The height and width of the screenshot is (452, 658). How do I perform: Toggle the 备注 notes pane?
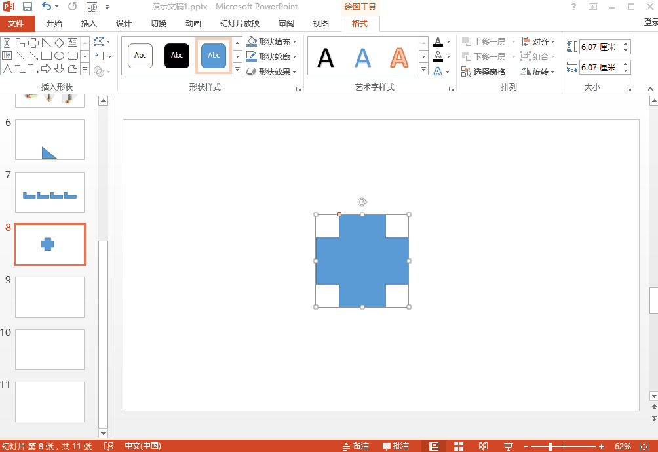[356, 446]
